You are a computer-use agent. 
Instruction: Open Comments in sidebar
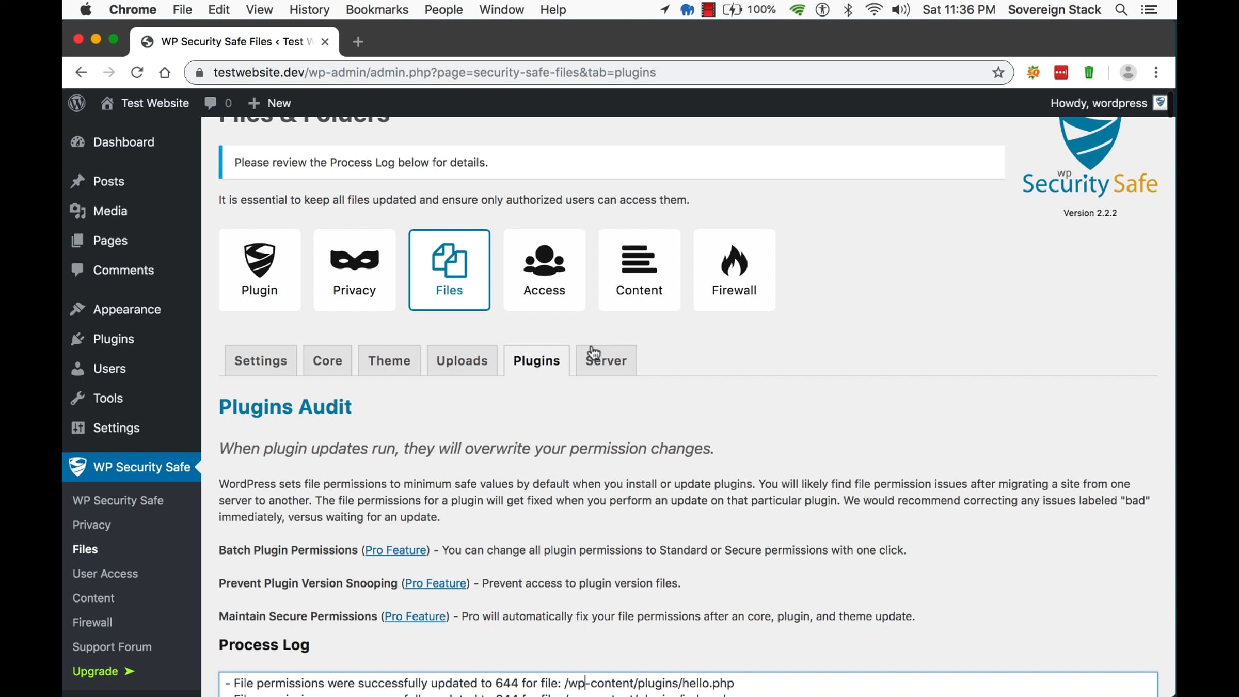(x=132, y=270)
